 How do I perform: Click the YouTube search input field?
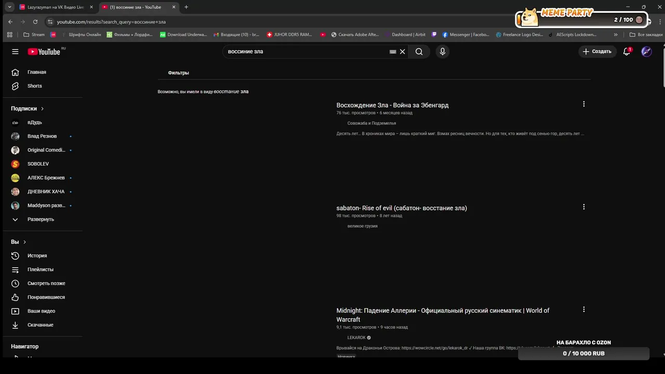307,51
